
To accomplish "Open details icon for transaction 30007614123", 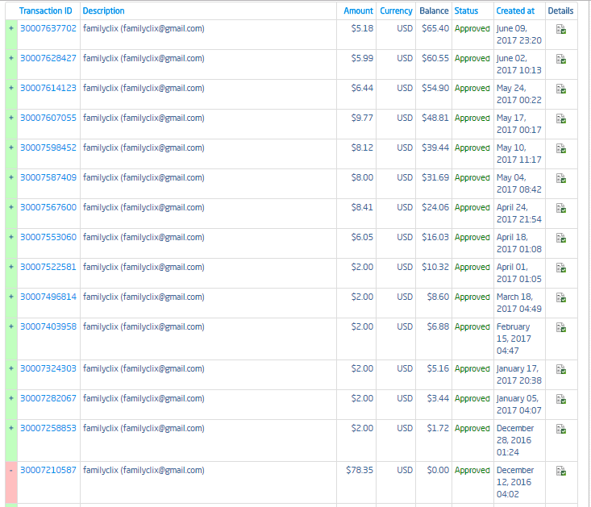I will click(561, 89).
